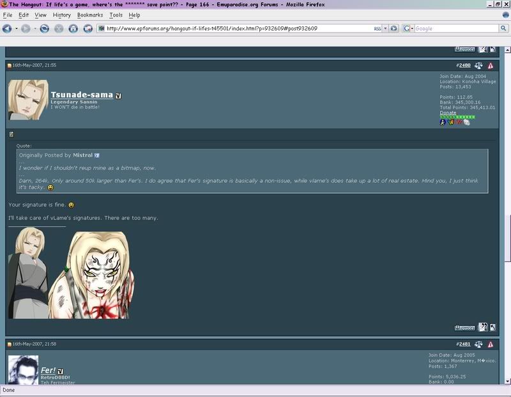Image resolution: width=511 pixels, height=397 pixels.
Task: Click the grey-robed Tsunade signature image
Action: (x=28, y=273)
